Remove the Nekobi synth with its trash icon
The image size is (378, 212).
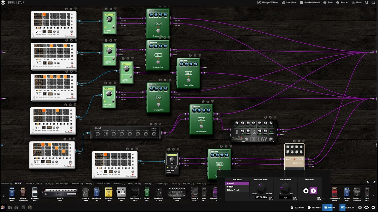coord(160,124)
